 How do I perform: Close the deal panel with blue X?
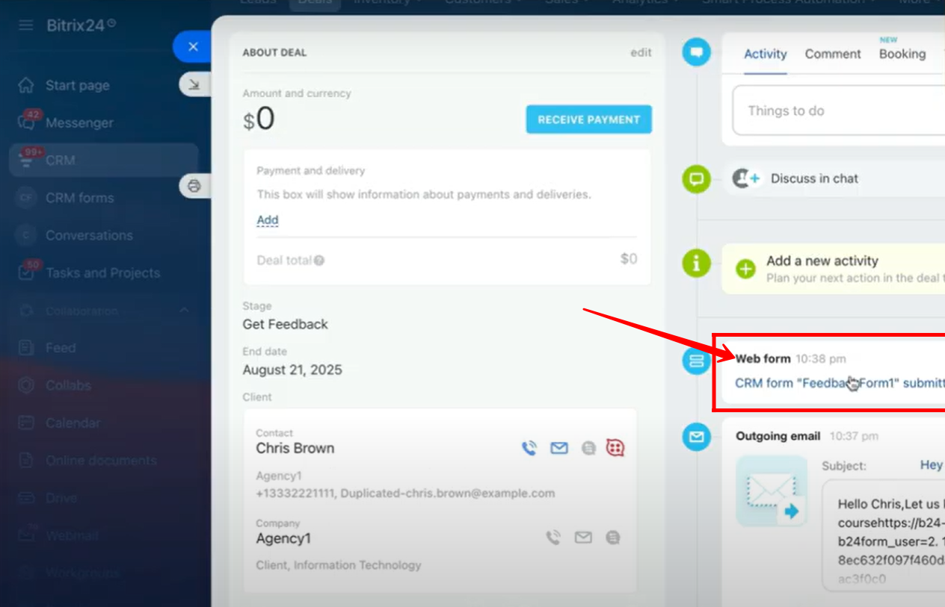point(194,47)
